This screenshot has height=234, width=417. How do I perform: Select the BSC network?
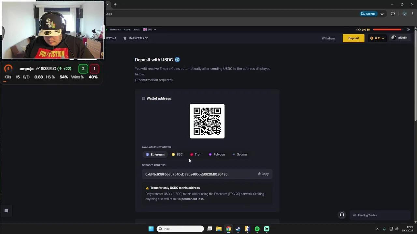pyautogui.click(x=177, y=154)
